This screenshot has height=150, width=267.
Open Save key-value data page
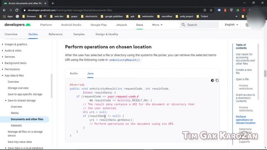(x=20, y=142)
